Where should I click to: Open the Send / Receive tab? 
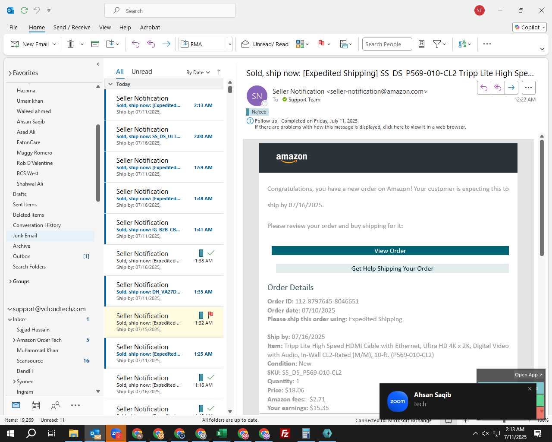(x=72, y=27)
